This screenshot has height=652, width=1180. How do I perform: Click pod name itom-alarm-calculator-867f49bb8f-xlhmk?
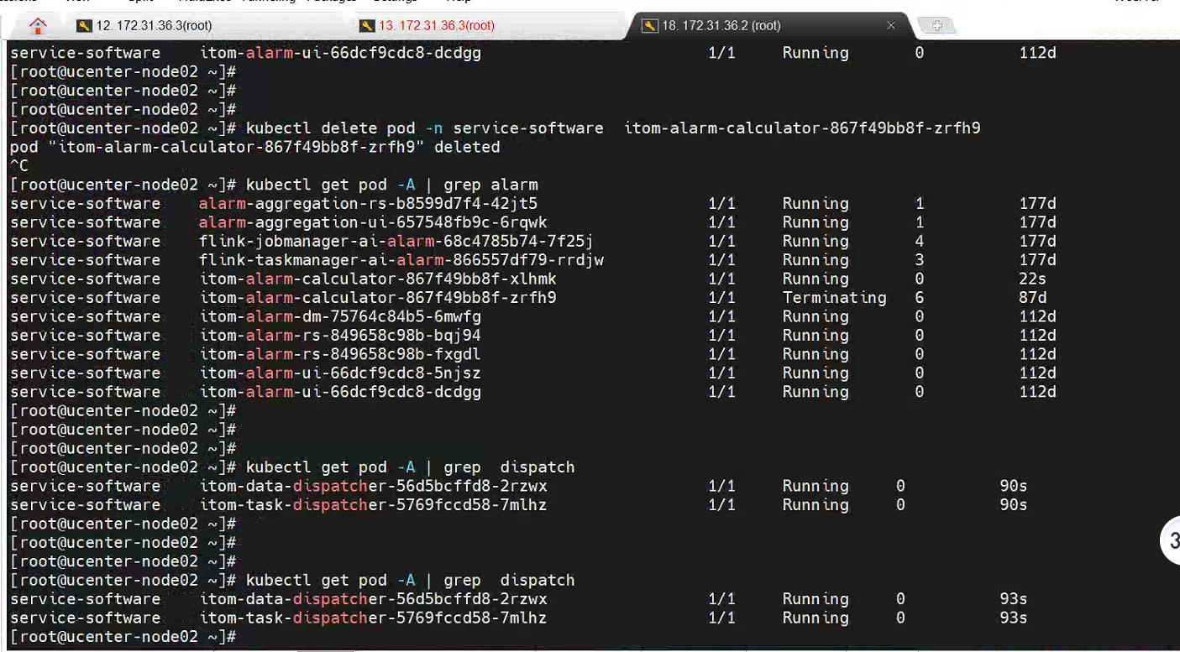[378, 279]
